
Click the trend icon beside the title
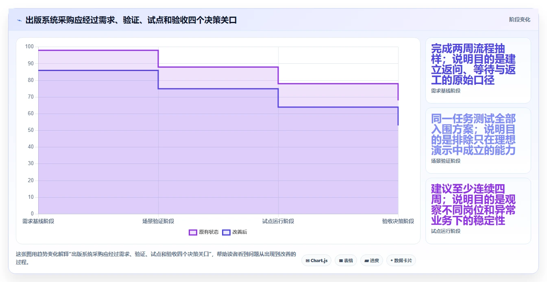click(x=19, y=20)
